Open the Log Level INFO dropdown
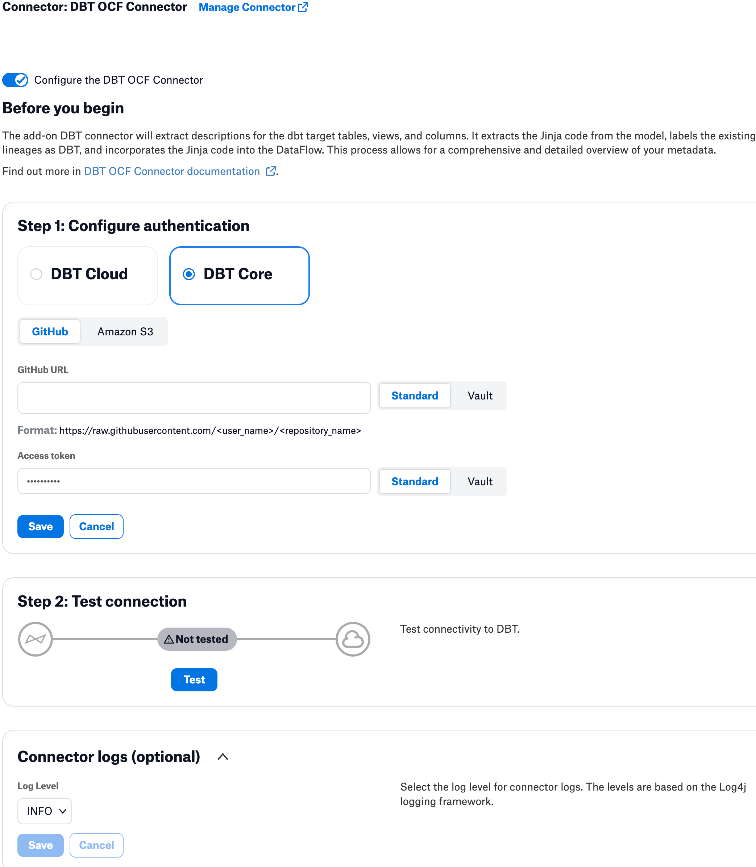Image resolution: width=756 pixels, height=867 pixels. click(x=45, y=811)
